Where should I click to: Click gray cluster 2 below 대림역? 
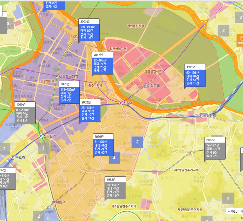coord(39,216)
